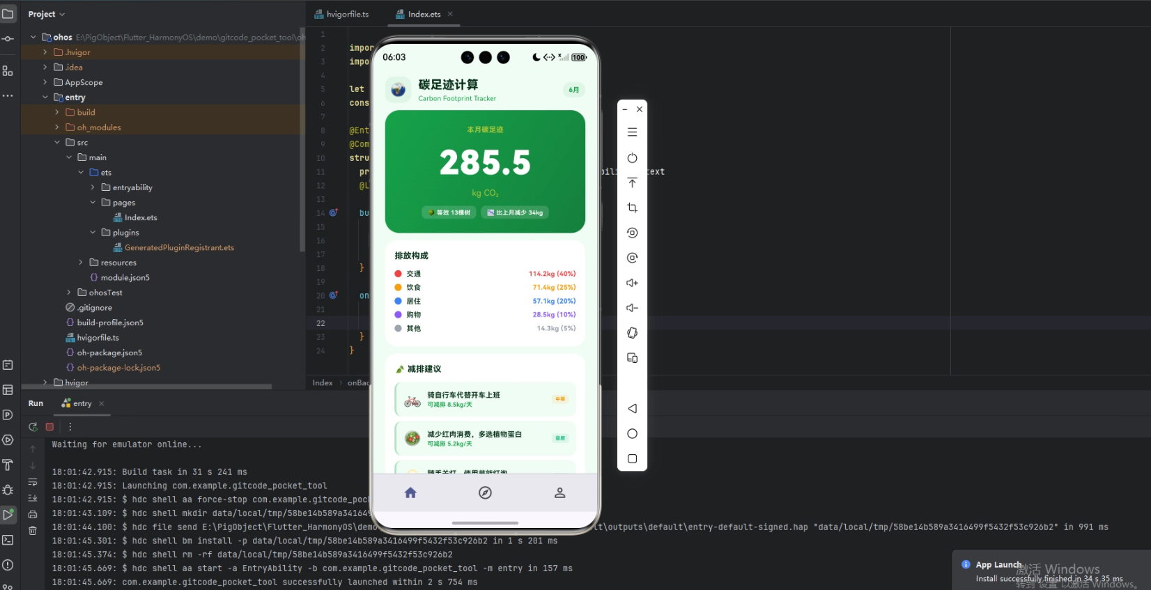1151x590 pixels.
Task: Click the emulator shake device icon
Action: pyautogui.click(x=632, y=333)
